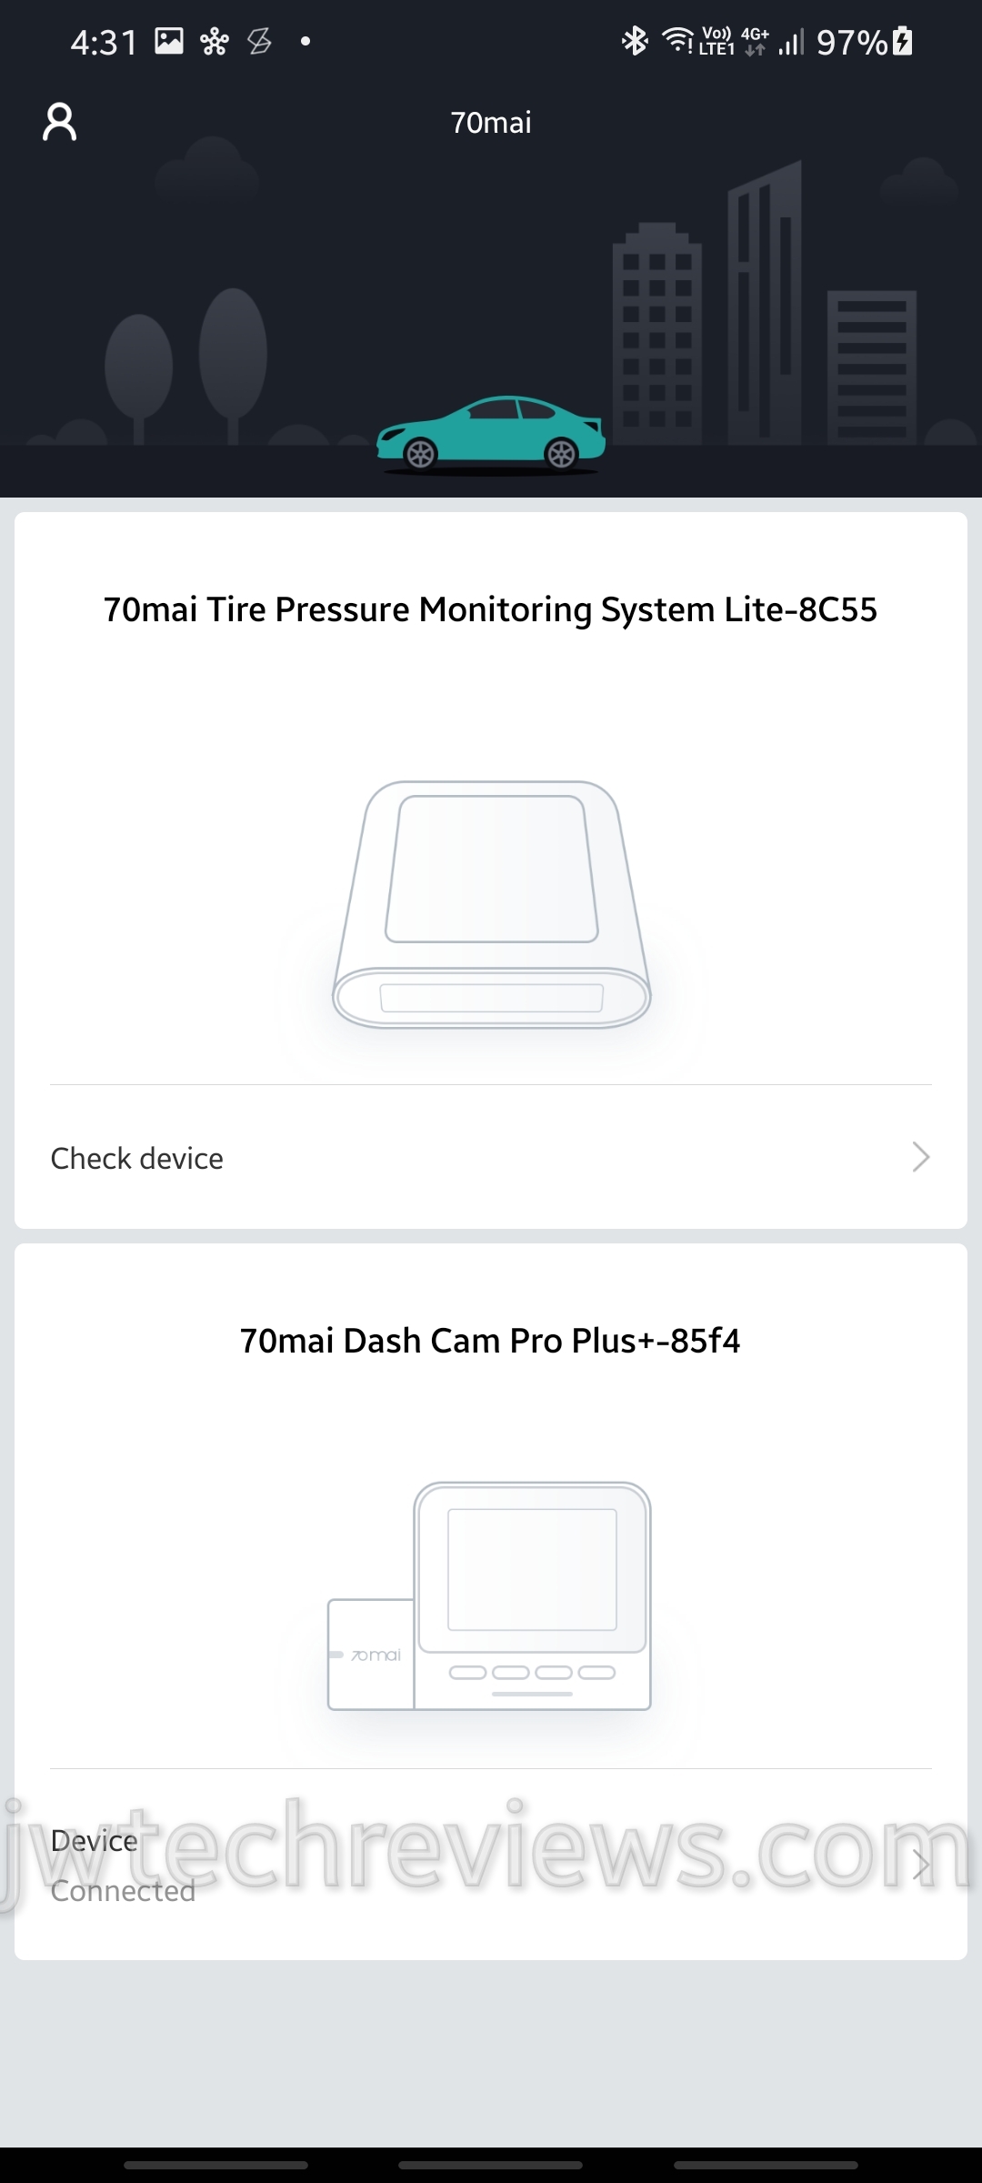Tap the gallery notification icon
The height and width of the screenshot is (2183, 982).
(x=169, y=41)
